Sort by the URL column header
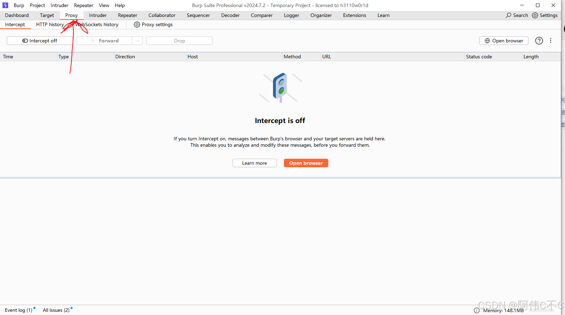Screen dimensions: 565x315 click(x=393, y=57)
